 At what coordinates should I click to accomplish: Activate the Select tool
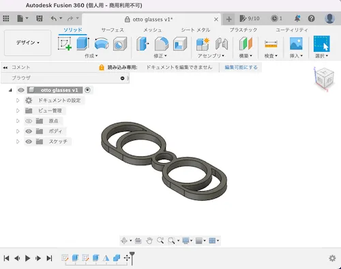tap(321, 44)
